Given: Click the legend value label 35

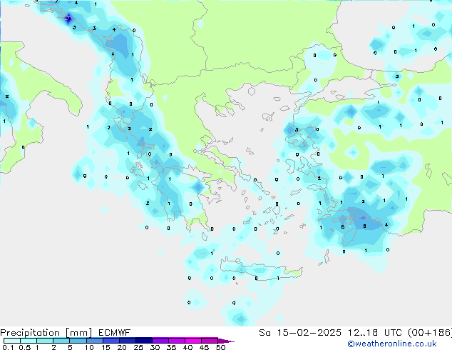Looking at the screenshot, I should tap(170, 347).
